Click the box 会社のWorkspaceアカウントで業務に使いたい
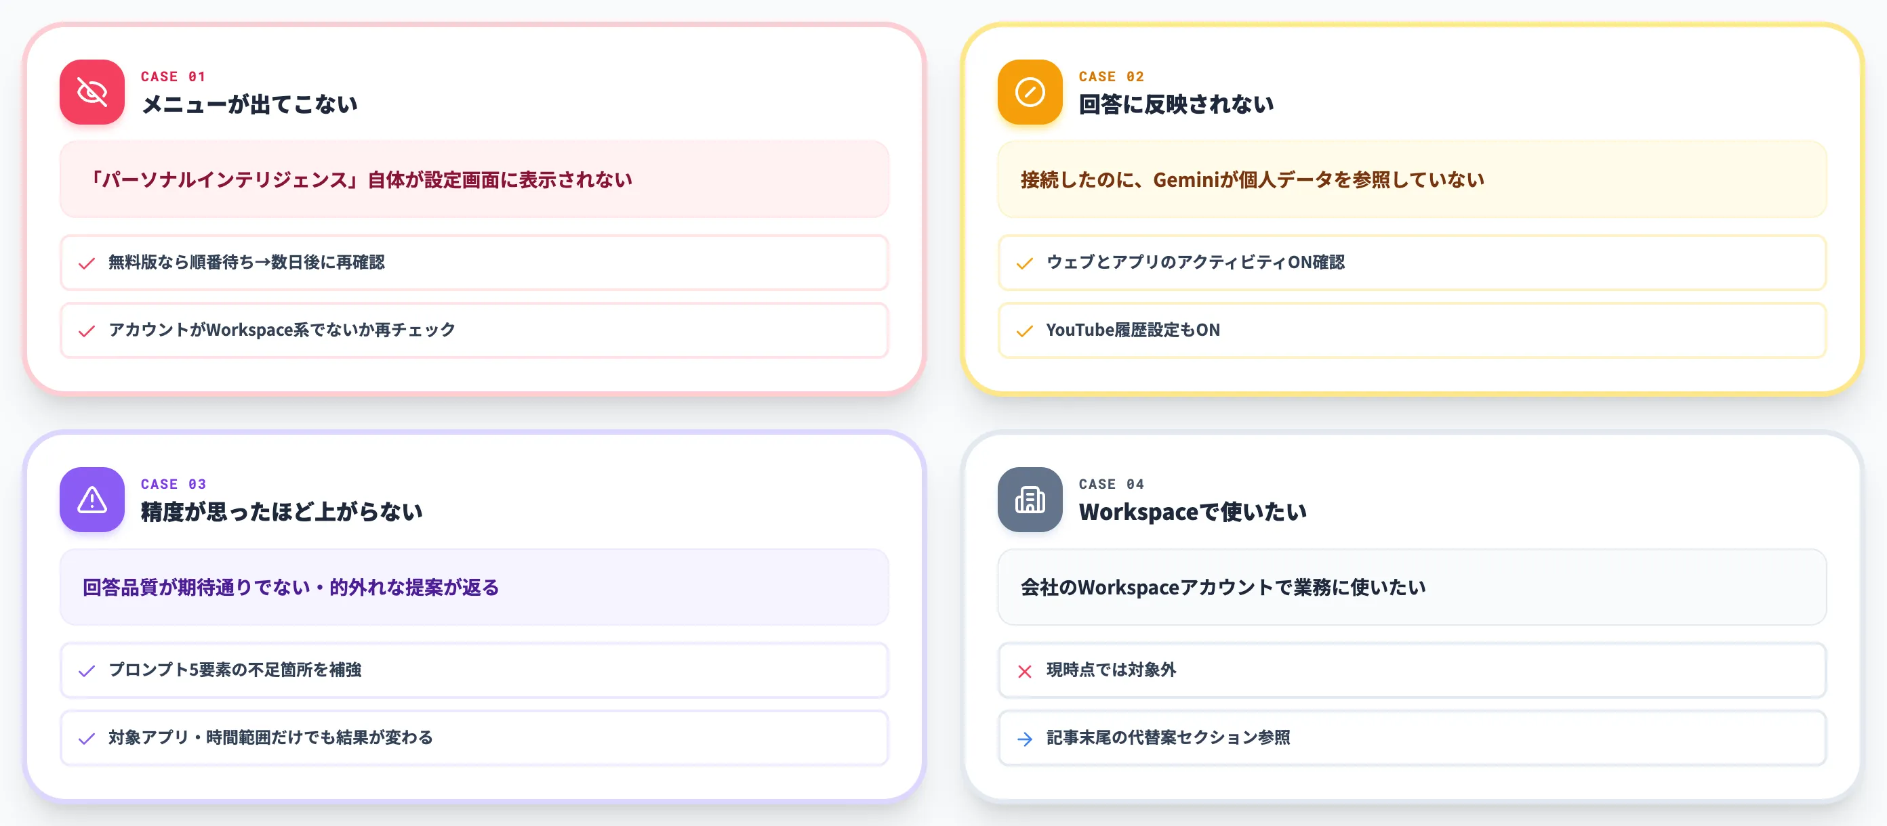The width and height of the screenshot is (1887, 826). [1412, 587]
